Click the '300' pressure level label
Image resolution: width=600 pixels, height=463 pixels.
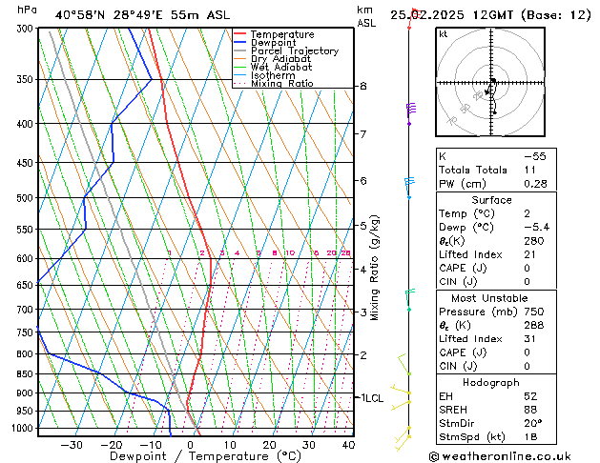27,29
